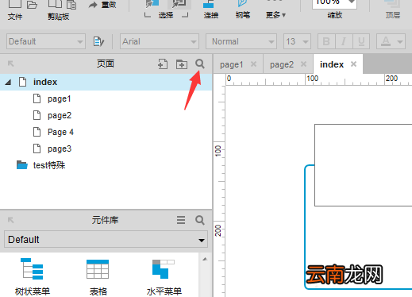Select page3 in the pages tree
Image resolution: width=412 pixels, height=297 pixels.
point(60,148)
